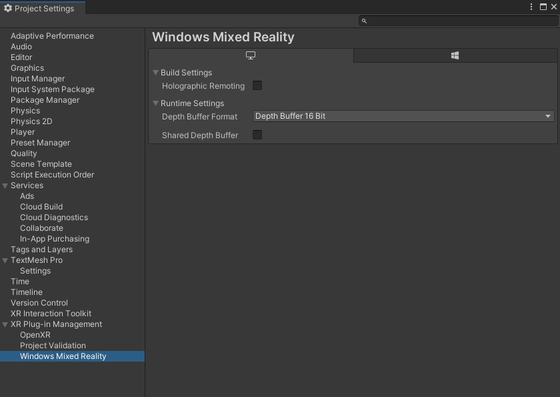Image resolution: width=560 pixels, height=397 pixels.
Task: Select the TextMesh Pro category label
Action: click(37, 260)
